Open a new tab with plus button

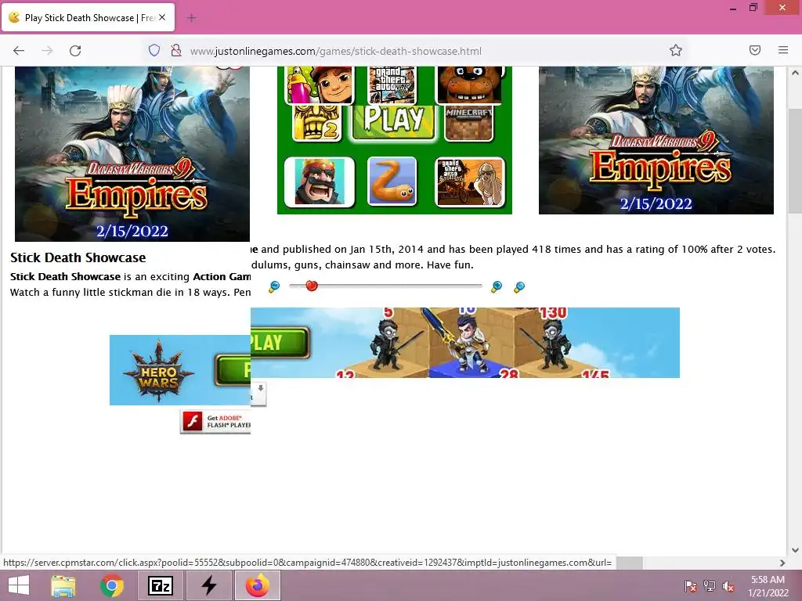[191, 18]
